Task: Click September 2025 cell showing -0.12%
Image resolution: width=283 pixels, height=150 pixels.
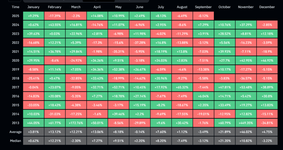Action: (203, 15)
